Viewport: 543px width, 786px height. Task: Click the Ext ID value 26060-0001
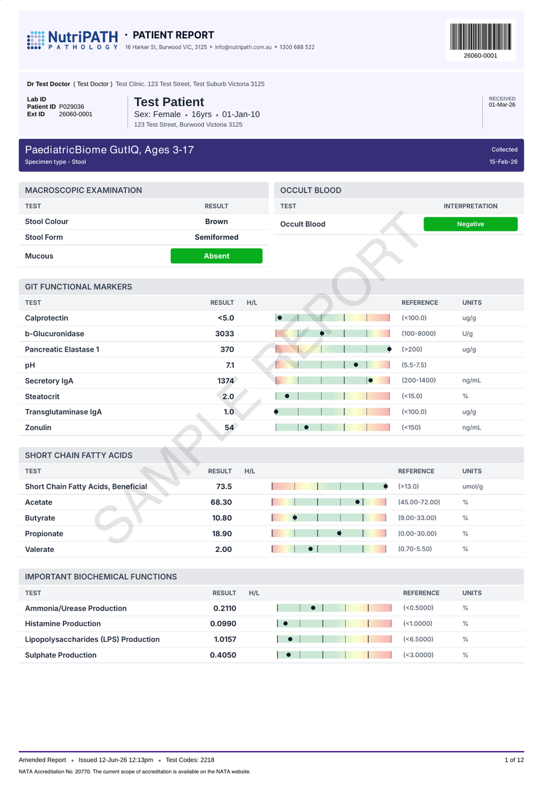(x=75, y=113)
